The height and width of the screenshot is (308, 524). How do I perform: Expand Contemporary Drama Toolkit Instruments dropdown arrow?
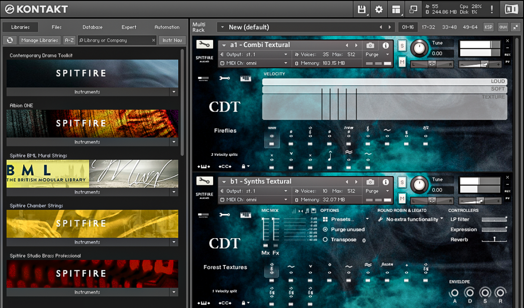coord(174,92)
